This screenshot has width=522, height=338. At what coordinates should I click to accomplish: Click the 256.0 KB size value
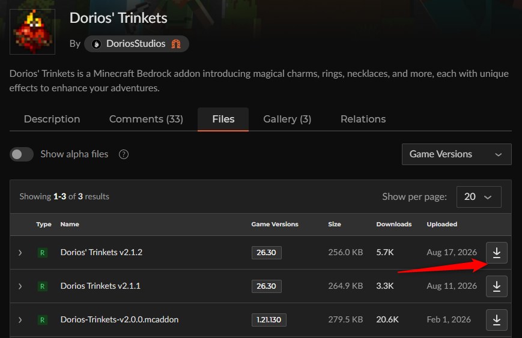tap(345, 252)
